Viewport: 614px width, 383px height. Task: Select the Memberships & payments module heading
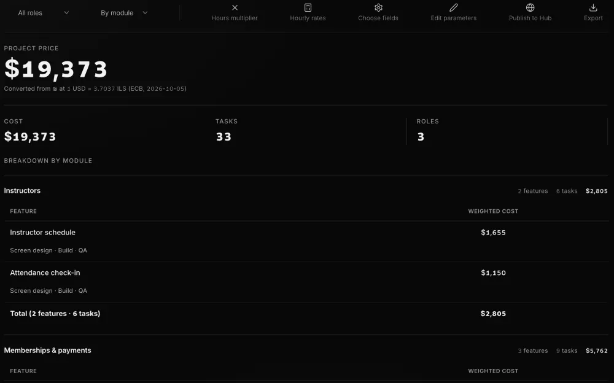click(47, 350)
